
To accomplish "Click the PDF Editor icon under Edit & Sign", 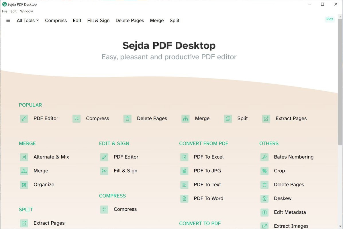I will [104, 157].
